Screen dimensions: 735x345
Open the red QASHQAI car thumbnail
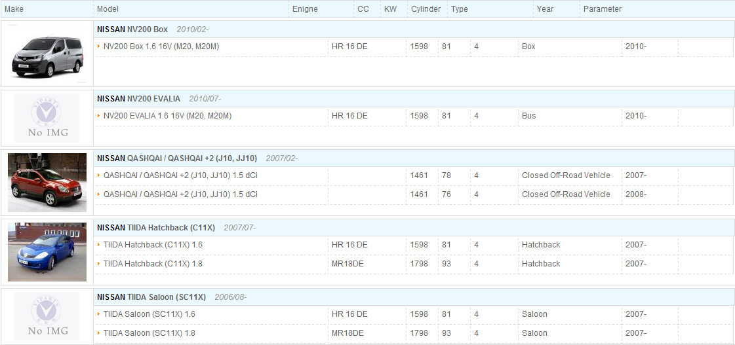point(47,183)
